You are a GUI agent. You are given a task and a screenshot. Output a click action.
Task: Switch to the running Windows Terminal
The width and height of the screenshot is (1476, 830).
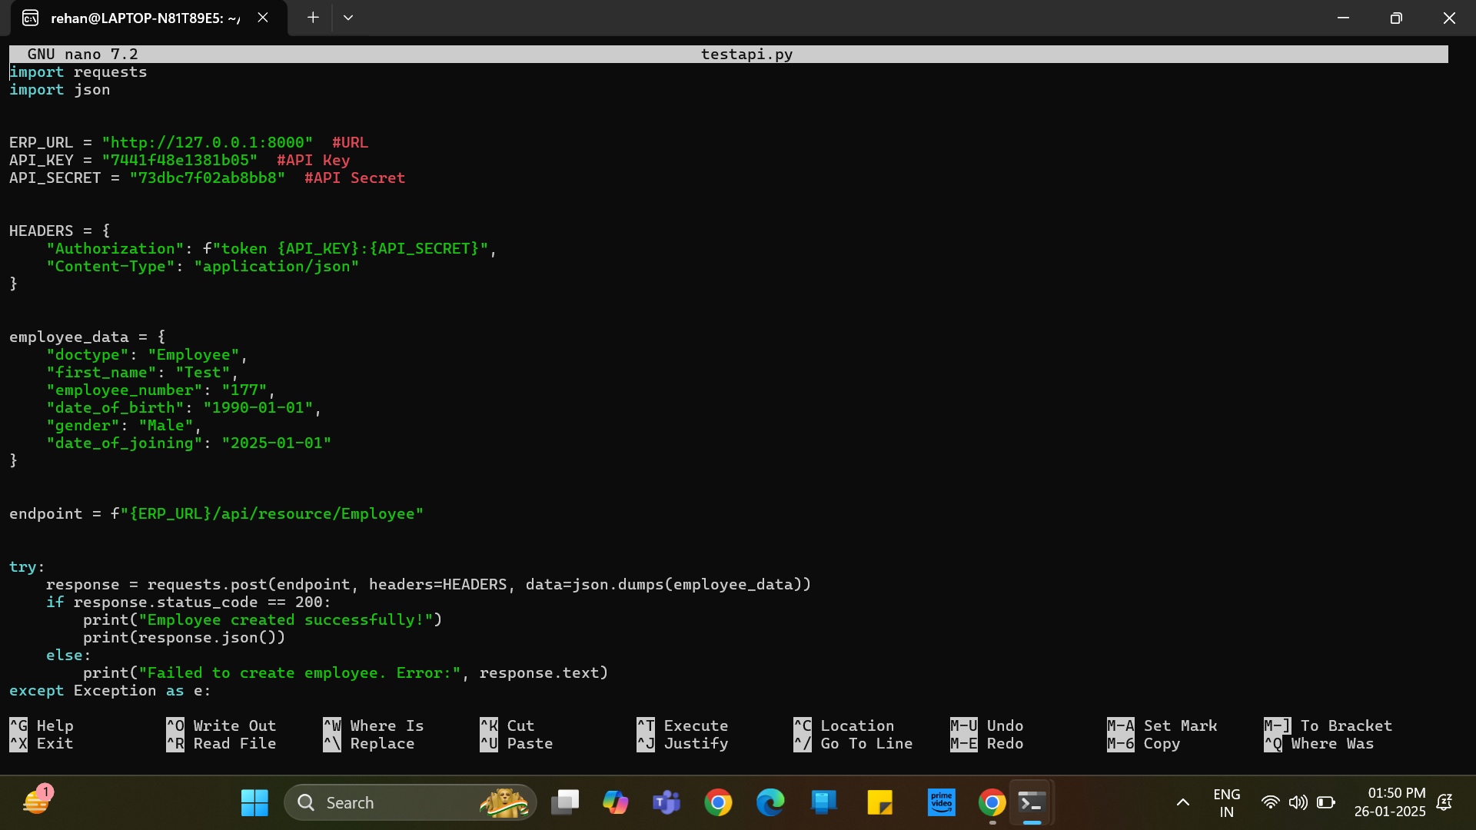tap(1032, 802)
